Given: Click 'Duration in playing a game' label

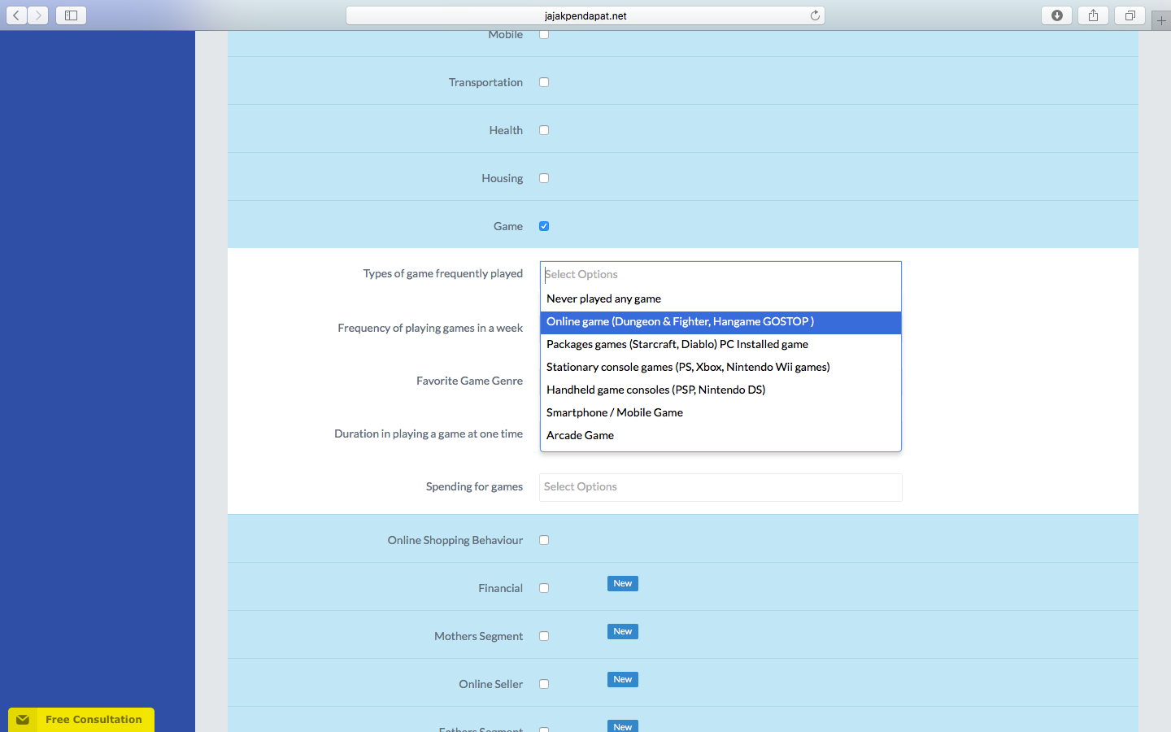Looking at the screenshot, I should (429, 434).
